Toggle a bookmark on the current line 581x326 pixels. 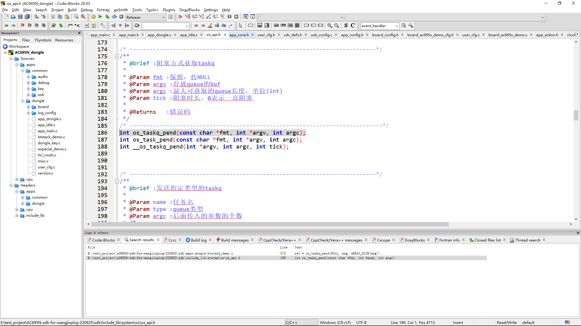[22, 26]
